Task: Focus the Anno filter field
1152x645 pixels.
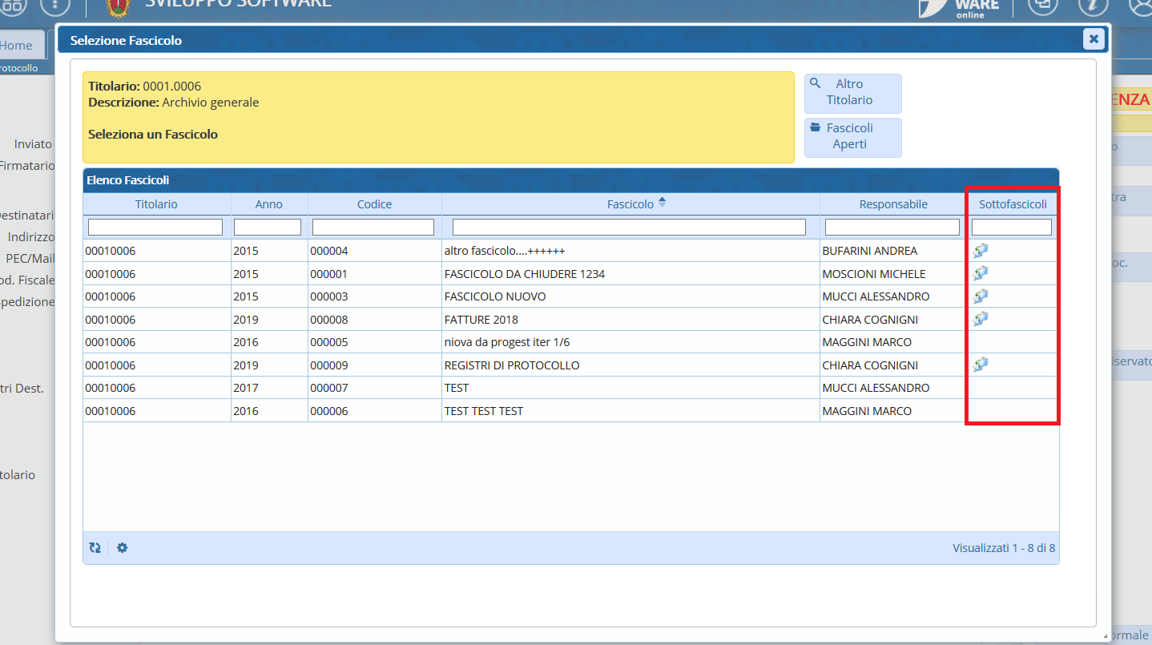Action: coord(268,228)
